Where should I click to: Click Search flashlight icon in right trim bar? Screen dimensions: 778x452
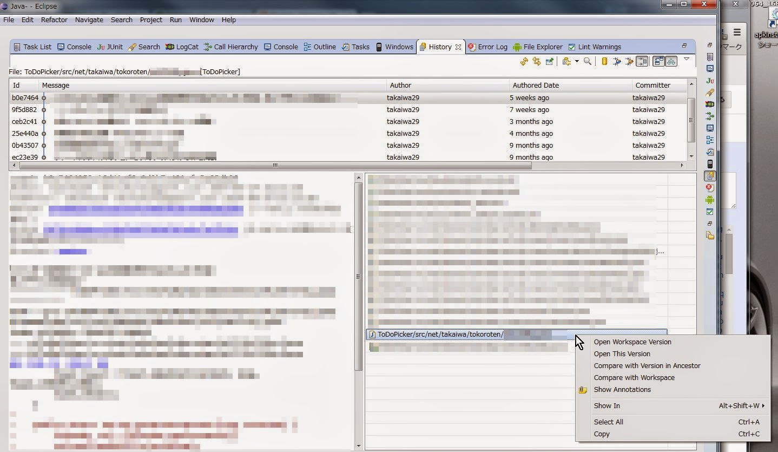(x=710, y=93)
